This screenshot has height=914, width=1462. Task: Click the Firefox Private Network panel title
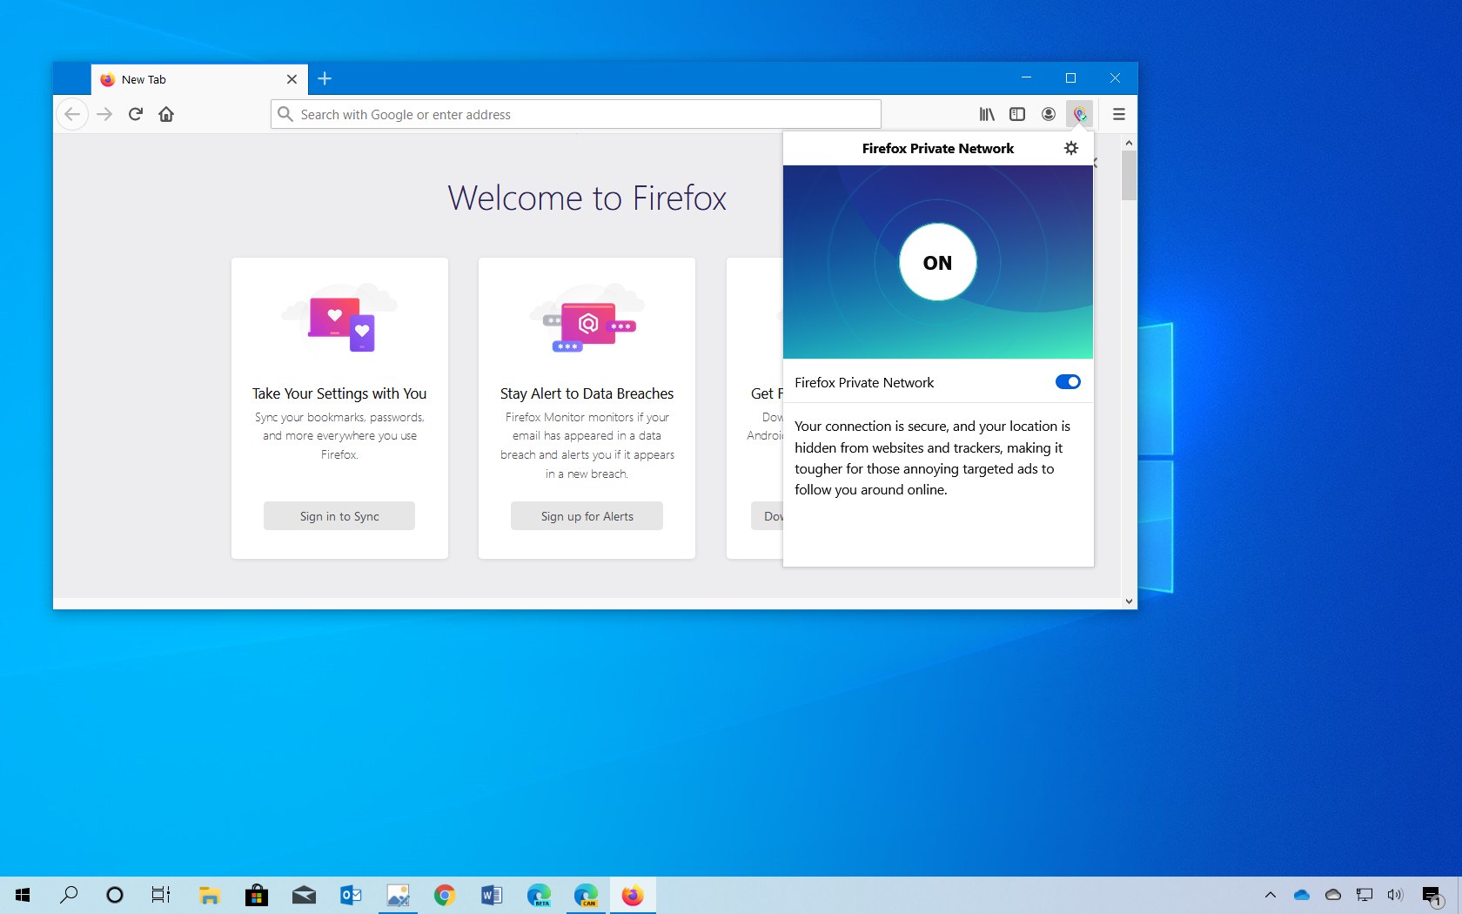click(938, 148)
